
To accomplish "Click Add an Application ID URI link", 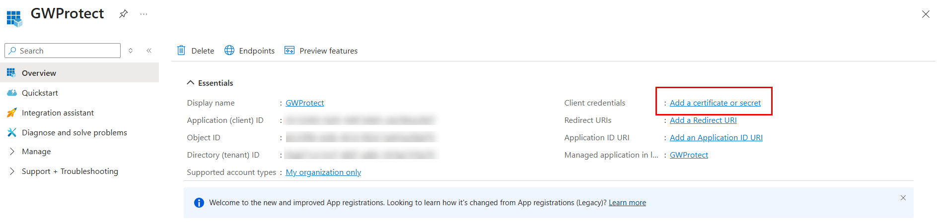I will click(x=716, y=138).
